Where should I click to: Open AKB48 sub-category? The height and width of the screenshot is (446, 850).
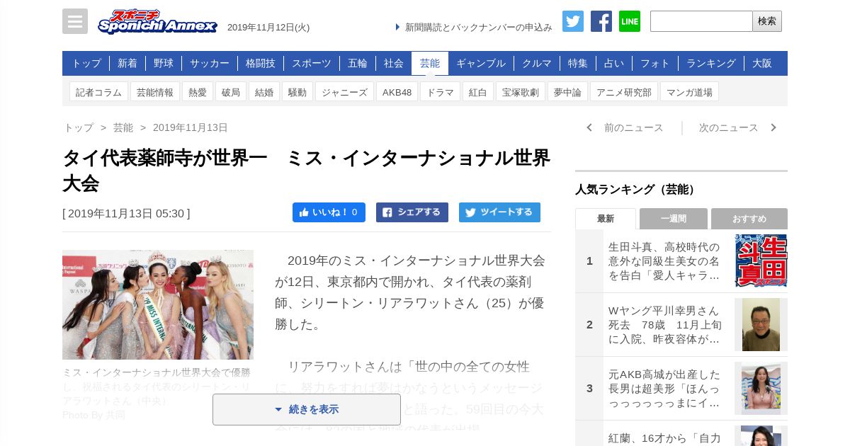pos(397,92)
